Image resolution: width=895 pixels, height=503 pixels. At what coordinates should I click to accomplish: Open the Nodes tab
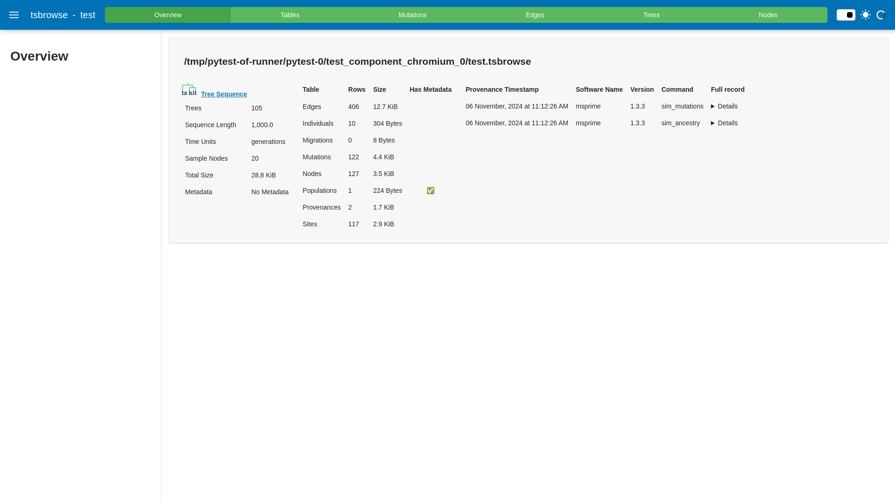tap(768, 15)
